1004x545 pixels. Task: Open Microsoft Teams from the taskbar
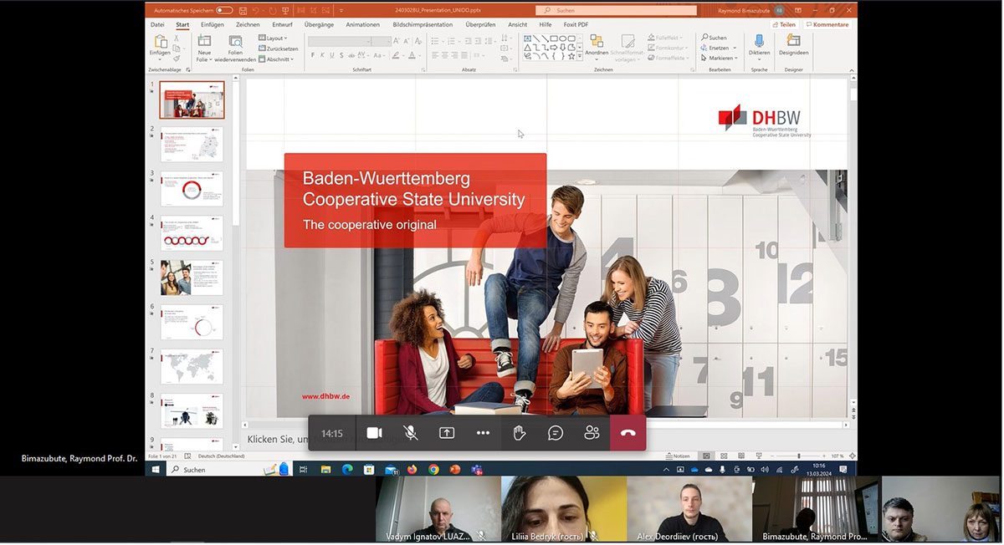pyautogui.click(x=477, y=470)
